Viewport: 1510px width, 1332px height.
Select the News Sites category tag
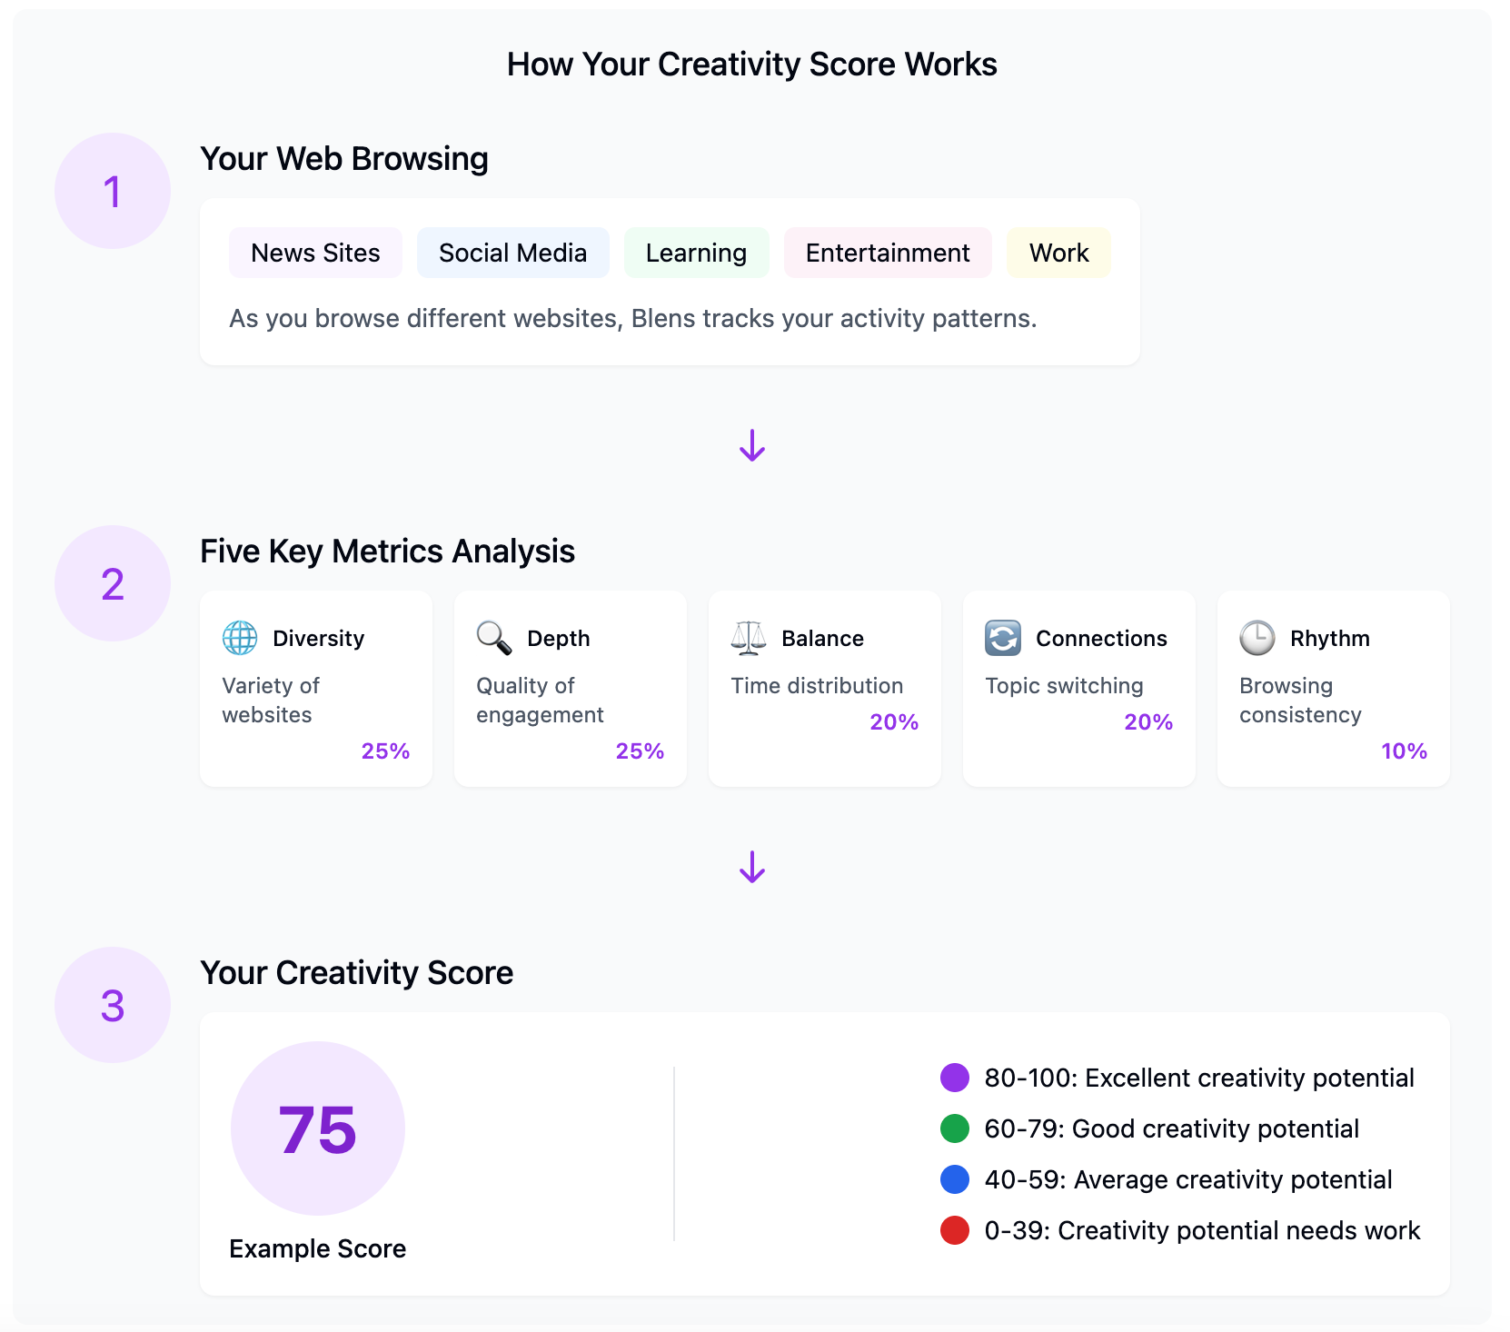click(315, 253)
